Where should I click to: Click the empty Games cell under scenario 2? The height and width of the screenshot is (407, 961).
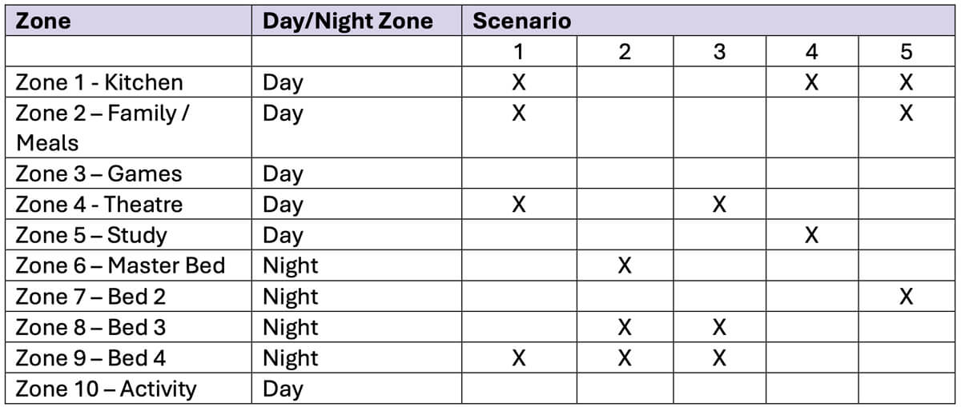tap(625, 174)
